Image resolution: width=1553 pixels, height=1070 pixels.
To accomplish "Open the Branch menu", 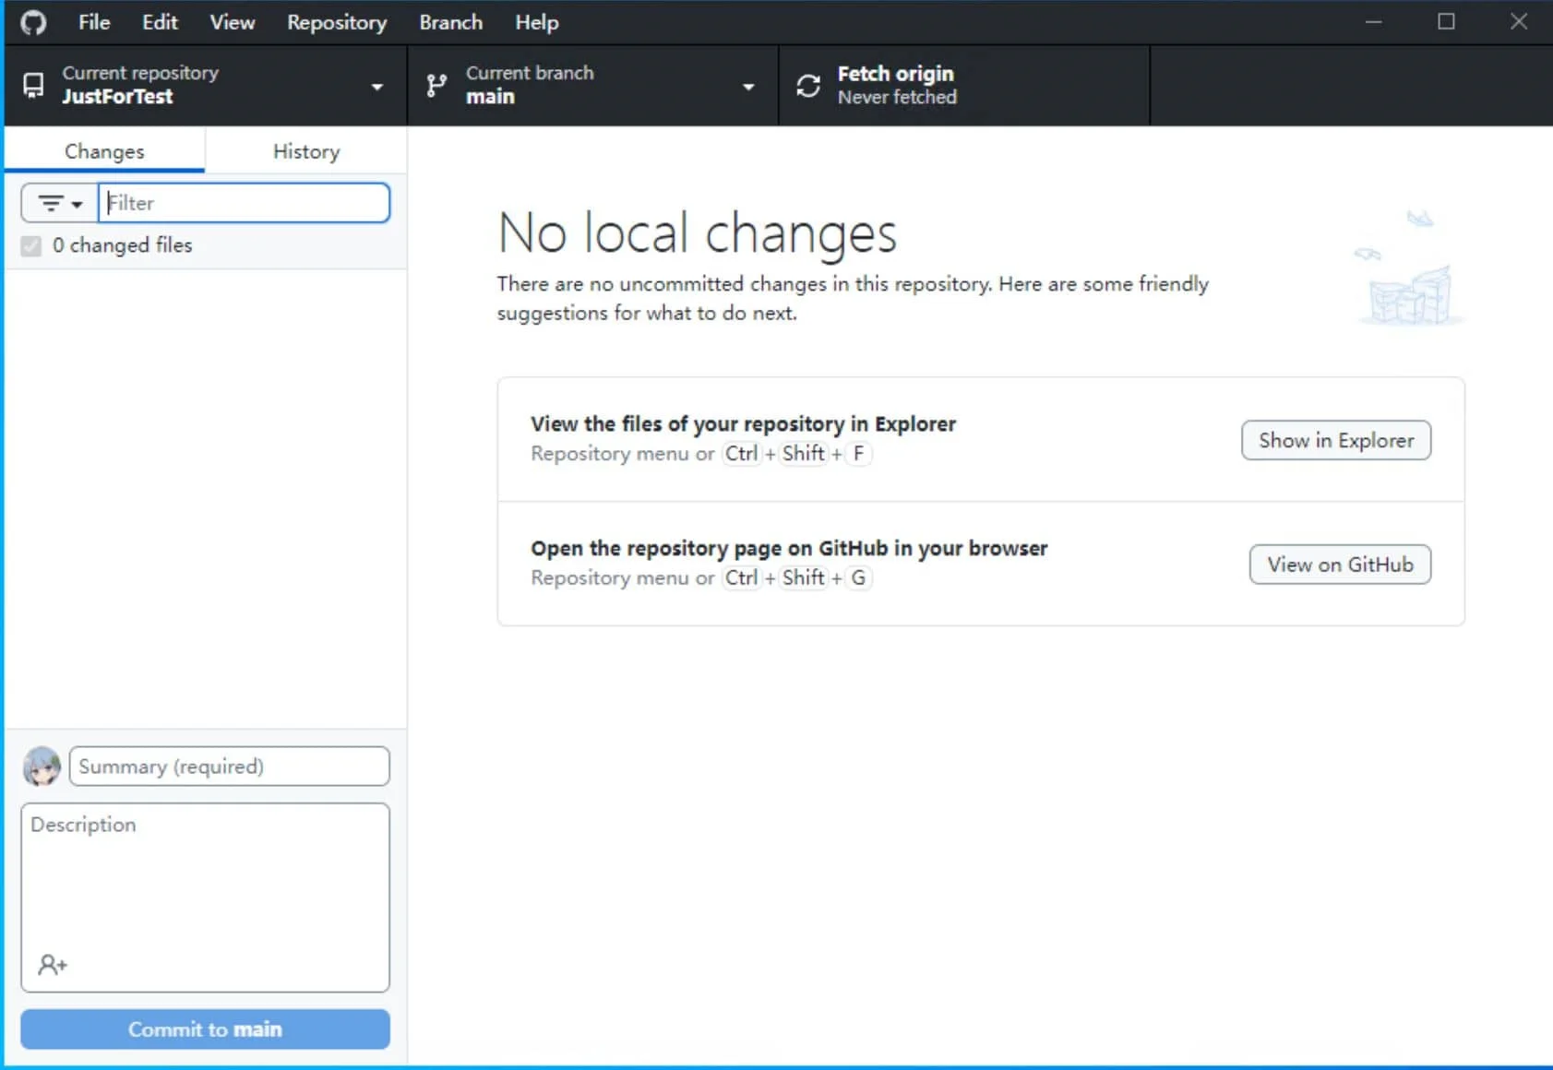I will click(451, 22).
